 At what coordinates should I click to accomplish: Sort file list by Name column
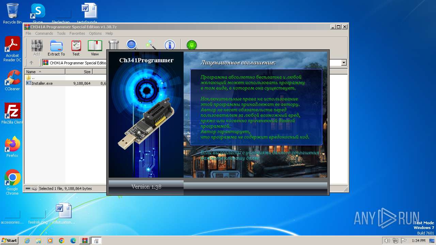coord(45,72)
